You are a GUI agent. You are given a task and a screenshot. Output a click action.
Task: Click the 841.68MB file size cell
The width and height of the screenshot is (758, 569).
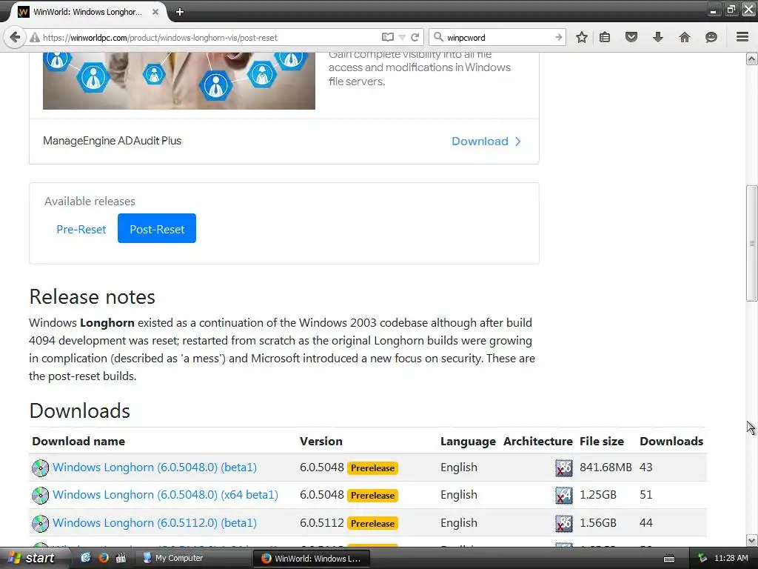(606, 467)
